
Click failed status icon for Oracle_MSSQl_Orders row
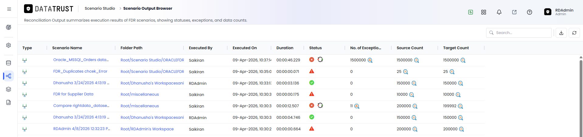click(312, 60)
